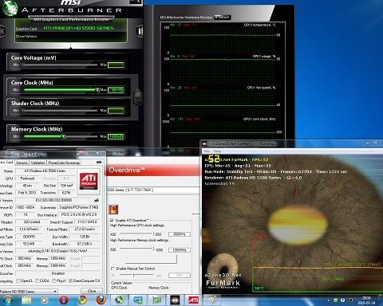Open the Graphics Card tab in GPU-Z
Viewport: 383px width, 306px height.
pos(6,163)
